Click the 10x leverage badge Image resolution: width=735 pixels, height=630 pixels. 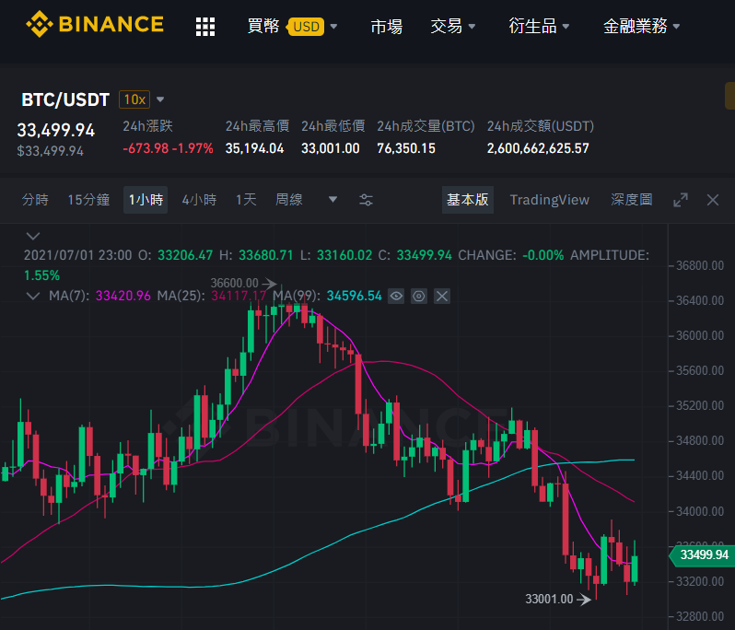point(134,99)
